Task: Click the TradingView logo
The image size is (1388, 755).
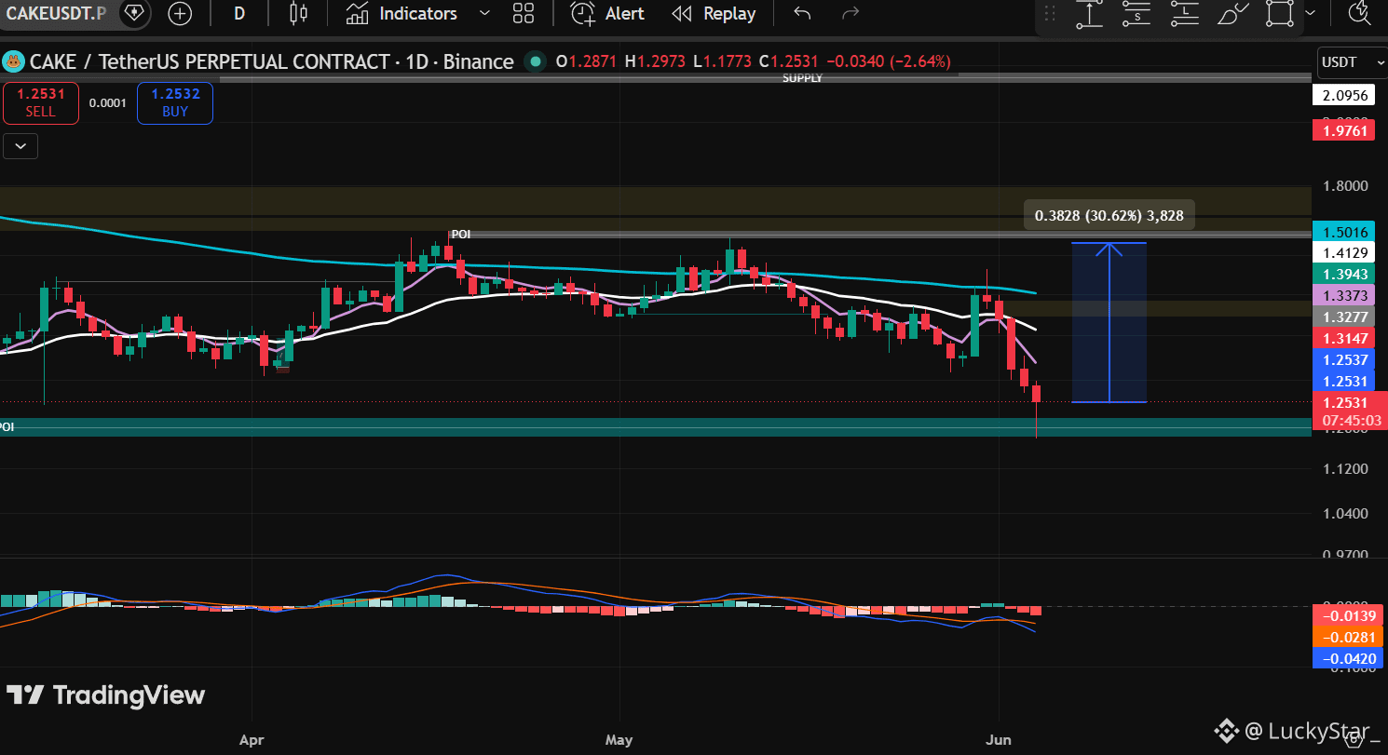Action: [x=105, y=695]
